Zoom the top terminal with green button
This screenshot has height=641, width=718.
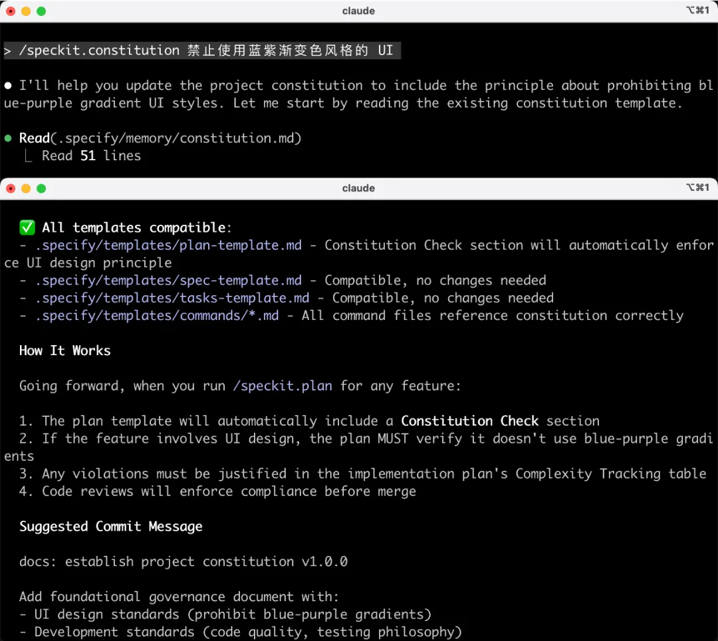pyautogui.click(x=41, y=11)
